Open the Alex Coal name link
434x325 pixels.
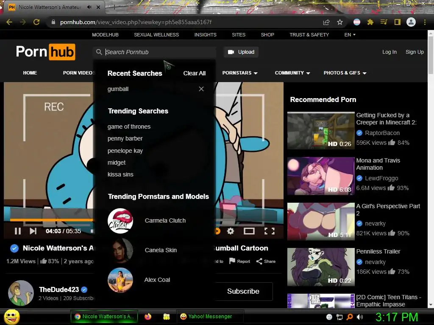coord(157,280)
